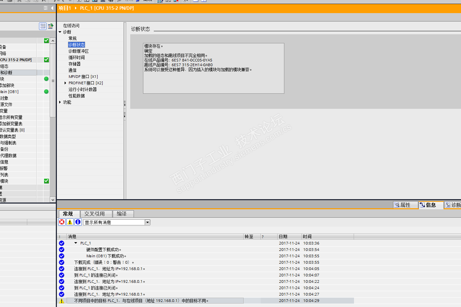The width and height of the screenshot is (461, 307).
Task: Click the project tree scrollbar down arrow
Action: [x=53, y=200]
